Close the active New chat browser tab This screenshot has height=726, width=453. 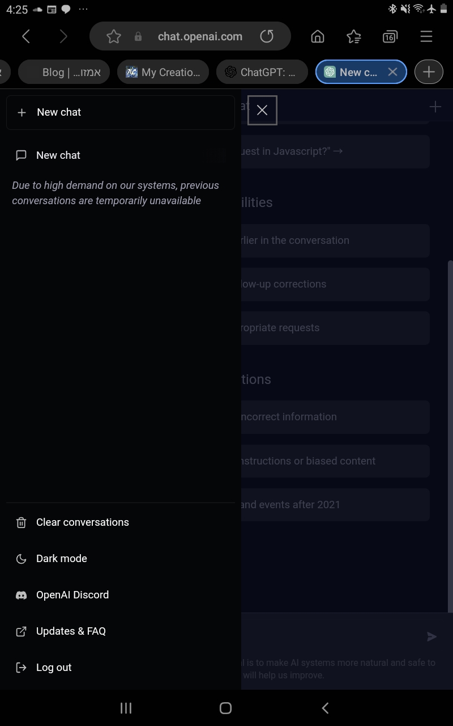click(x=392, y=72)
